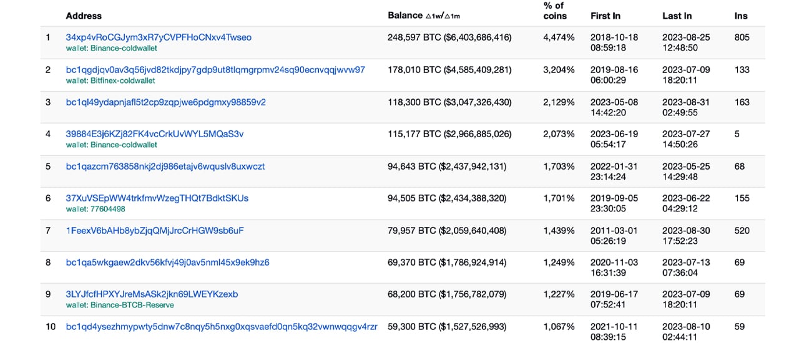Open the long bc1qgdjqv0av3q56jvd82 address link
This screenshot has width=799, height=343.
point(215,70)
